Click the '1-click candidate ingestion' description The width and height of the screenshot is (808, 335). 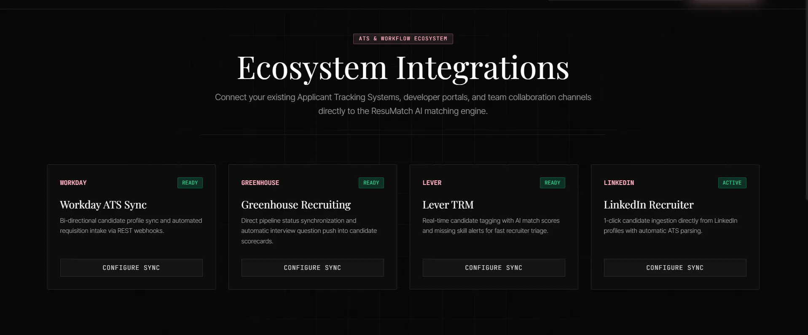pos(671,226)
